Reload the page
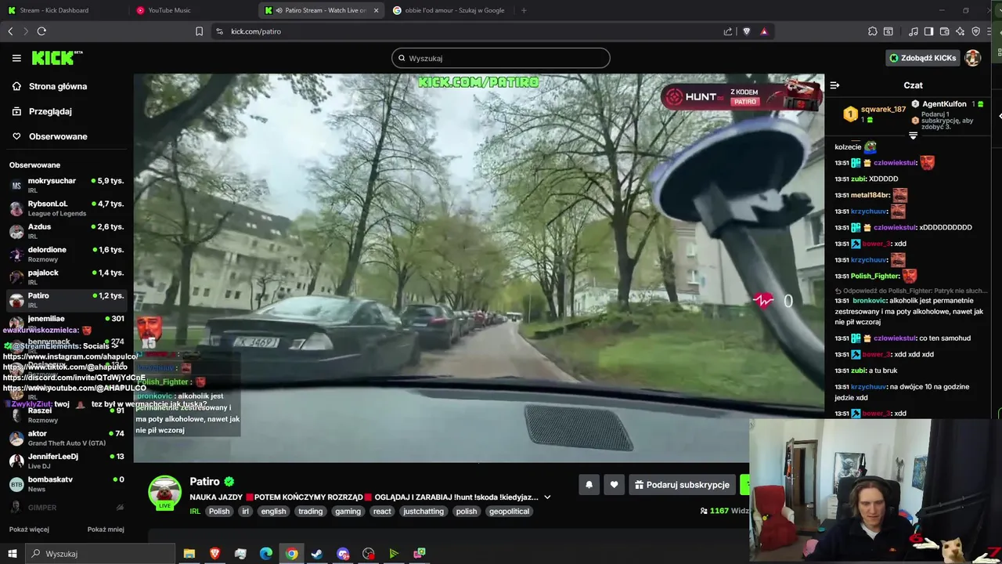 pyautogui.click(x=41, y=31)
